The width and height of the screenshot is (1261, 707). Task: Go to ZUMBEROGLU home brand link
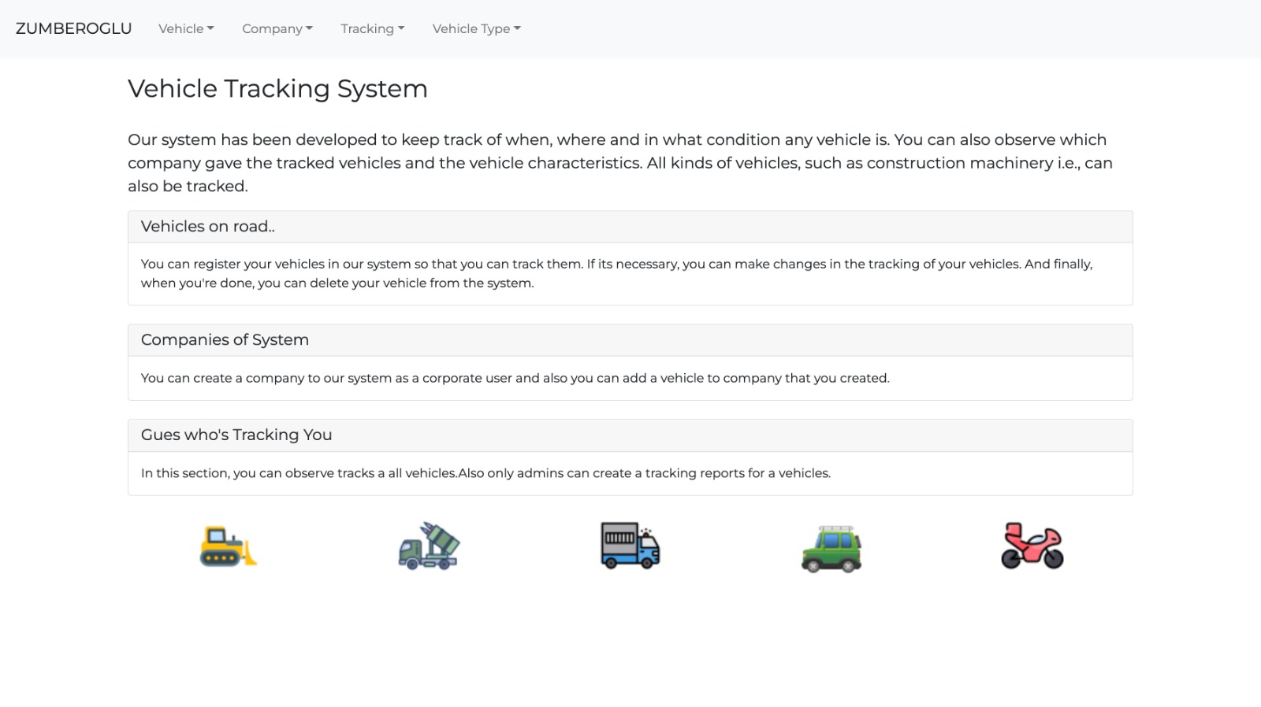[74, 28]
